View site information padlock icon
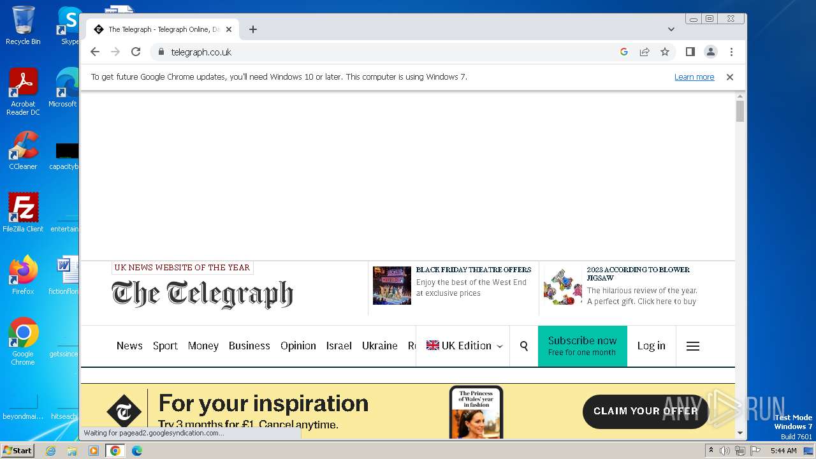Viewport: 816px width, 459px height. 161,52
